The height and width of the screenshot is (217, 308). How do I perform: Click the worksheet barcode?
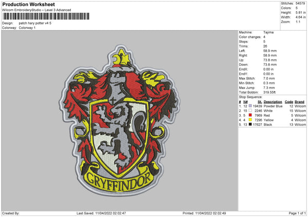[46, 16]
